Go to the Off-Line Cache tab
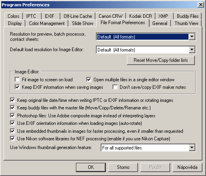The image size is (206, 176). click(x=78, y=16)
